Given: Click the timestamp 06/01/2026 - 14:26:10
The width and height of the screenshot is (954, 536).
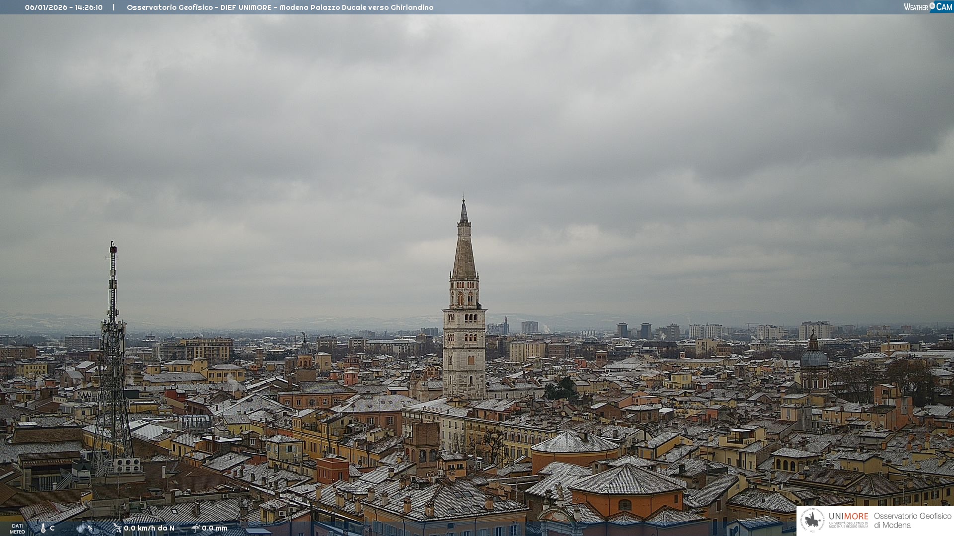Looking at the screenshot, I should 64,7.
